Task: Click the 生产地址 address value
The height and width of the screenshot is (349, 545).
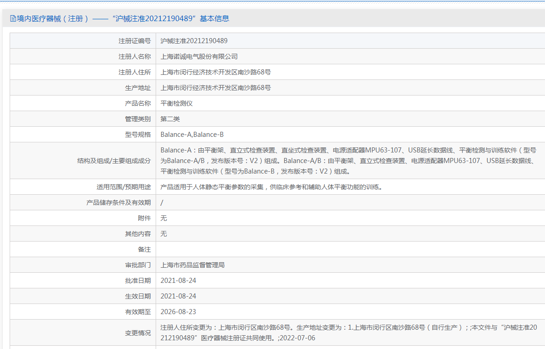Action: (215, 88)
